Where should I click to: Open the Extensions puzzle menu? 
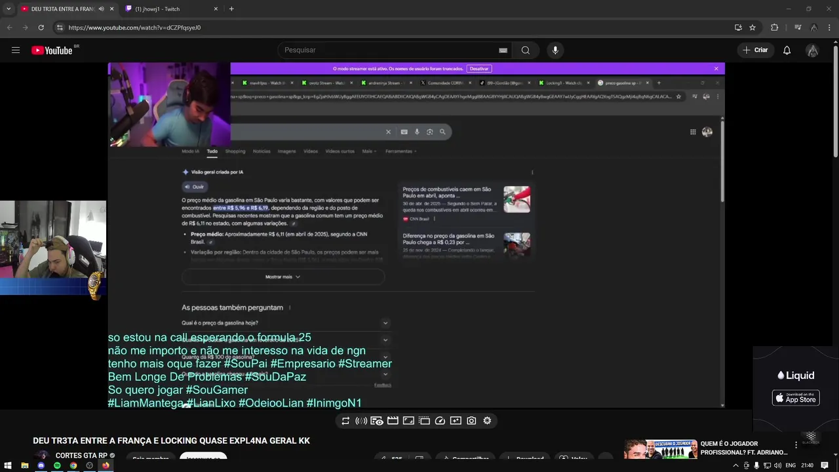coord(775,28)
